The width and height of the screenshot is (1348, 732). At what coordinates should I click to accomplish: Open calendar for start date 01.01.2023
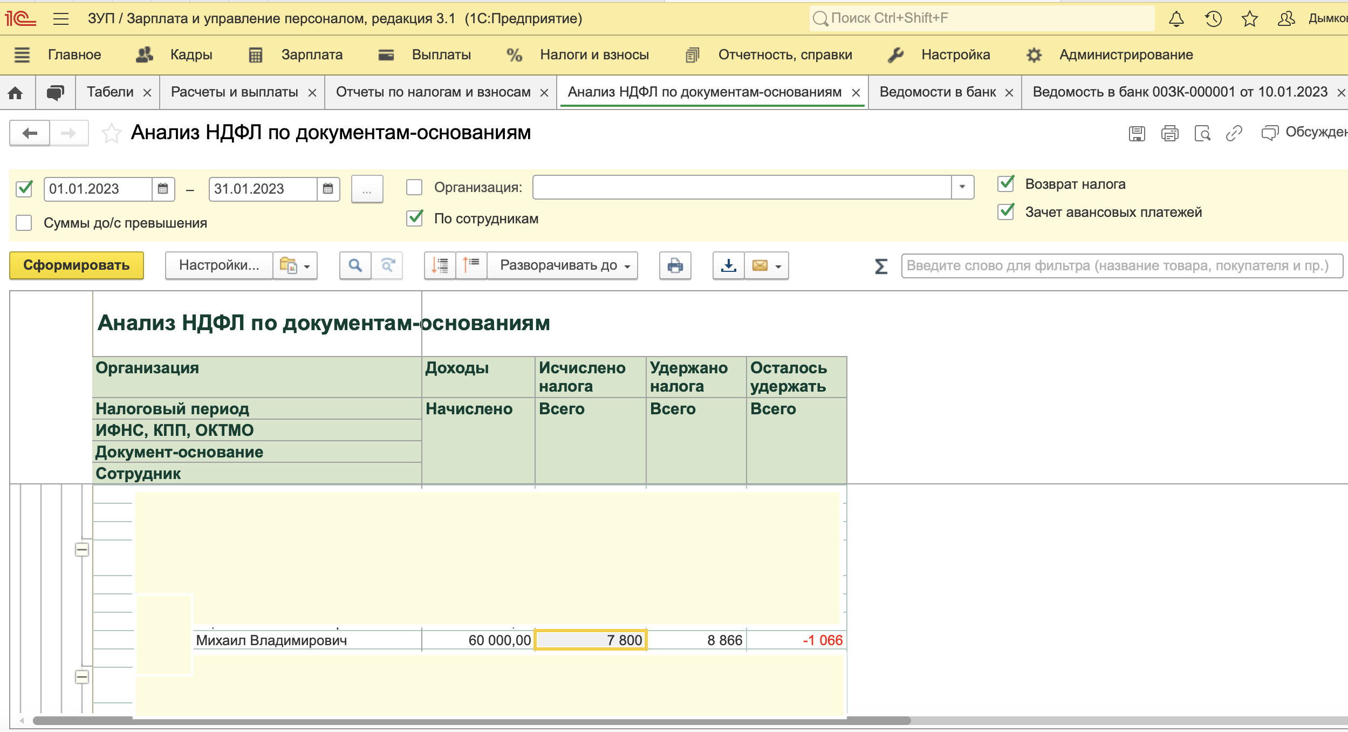[x=163, y=189]
